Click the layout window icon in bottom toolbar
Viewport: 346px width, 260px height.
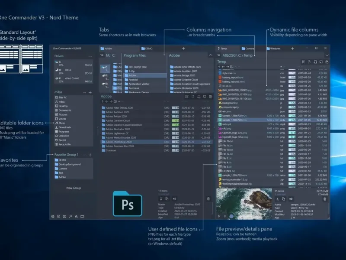[x=82, y=216]
